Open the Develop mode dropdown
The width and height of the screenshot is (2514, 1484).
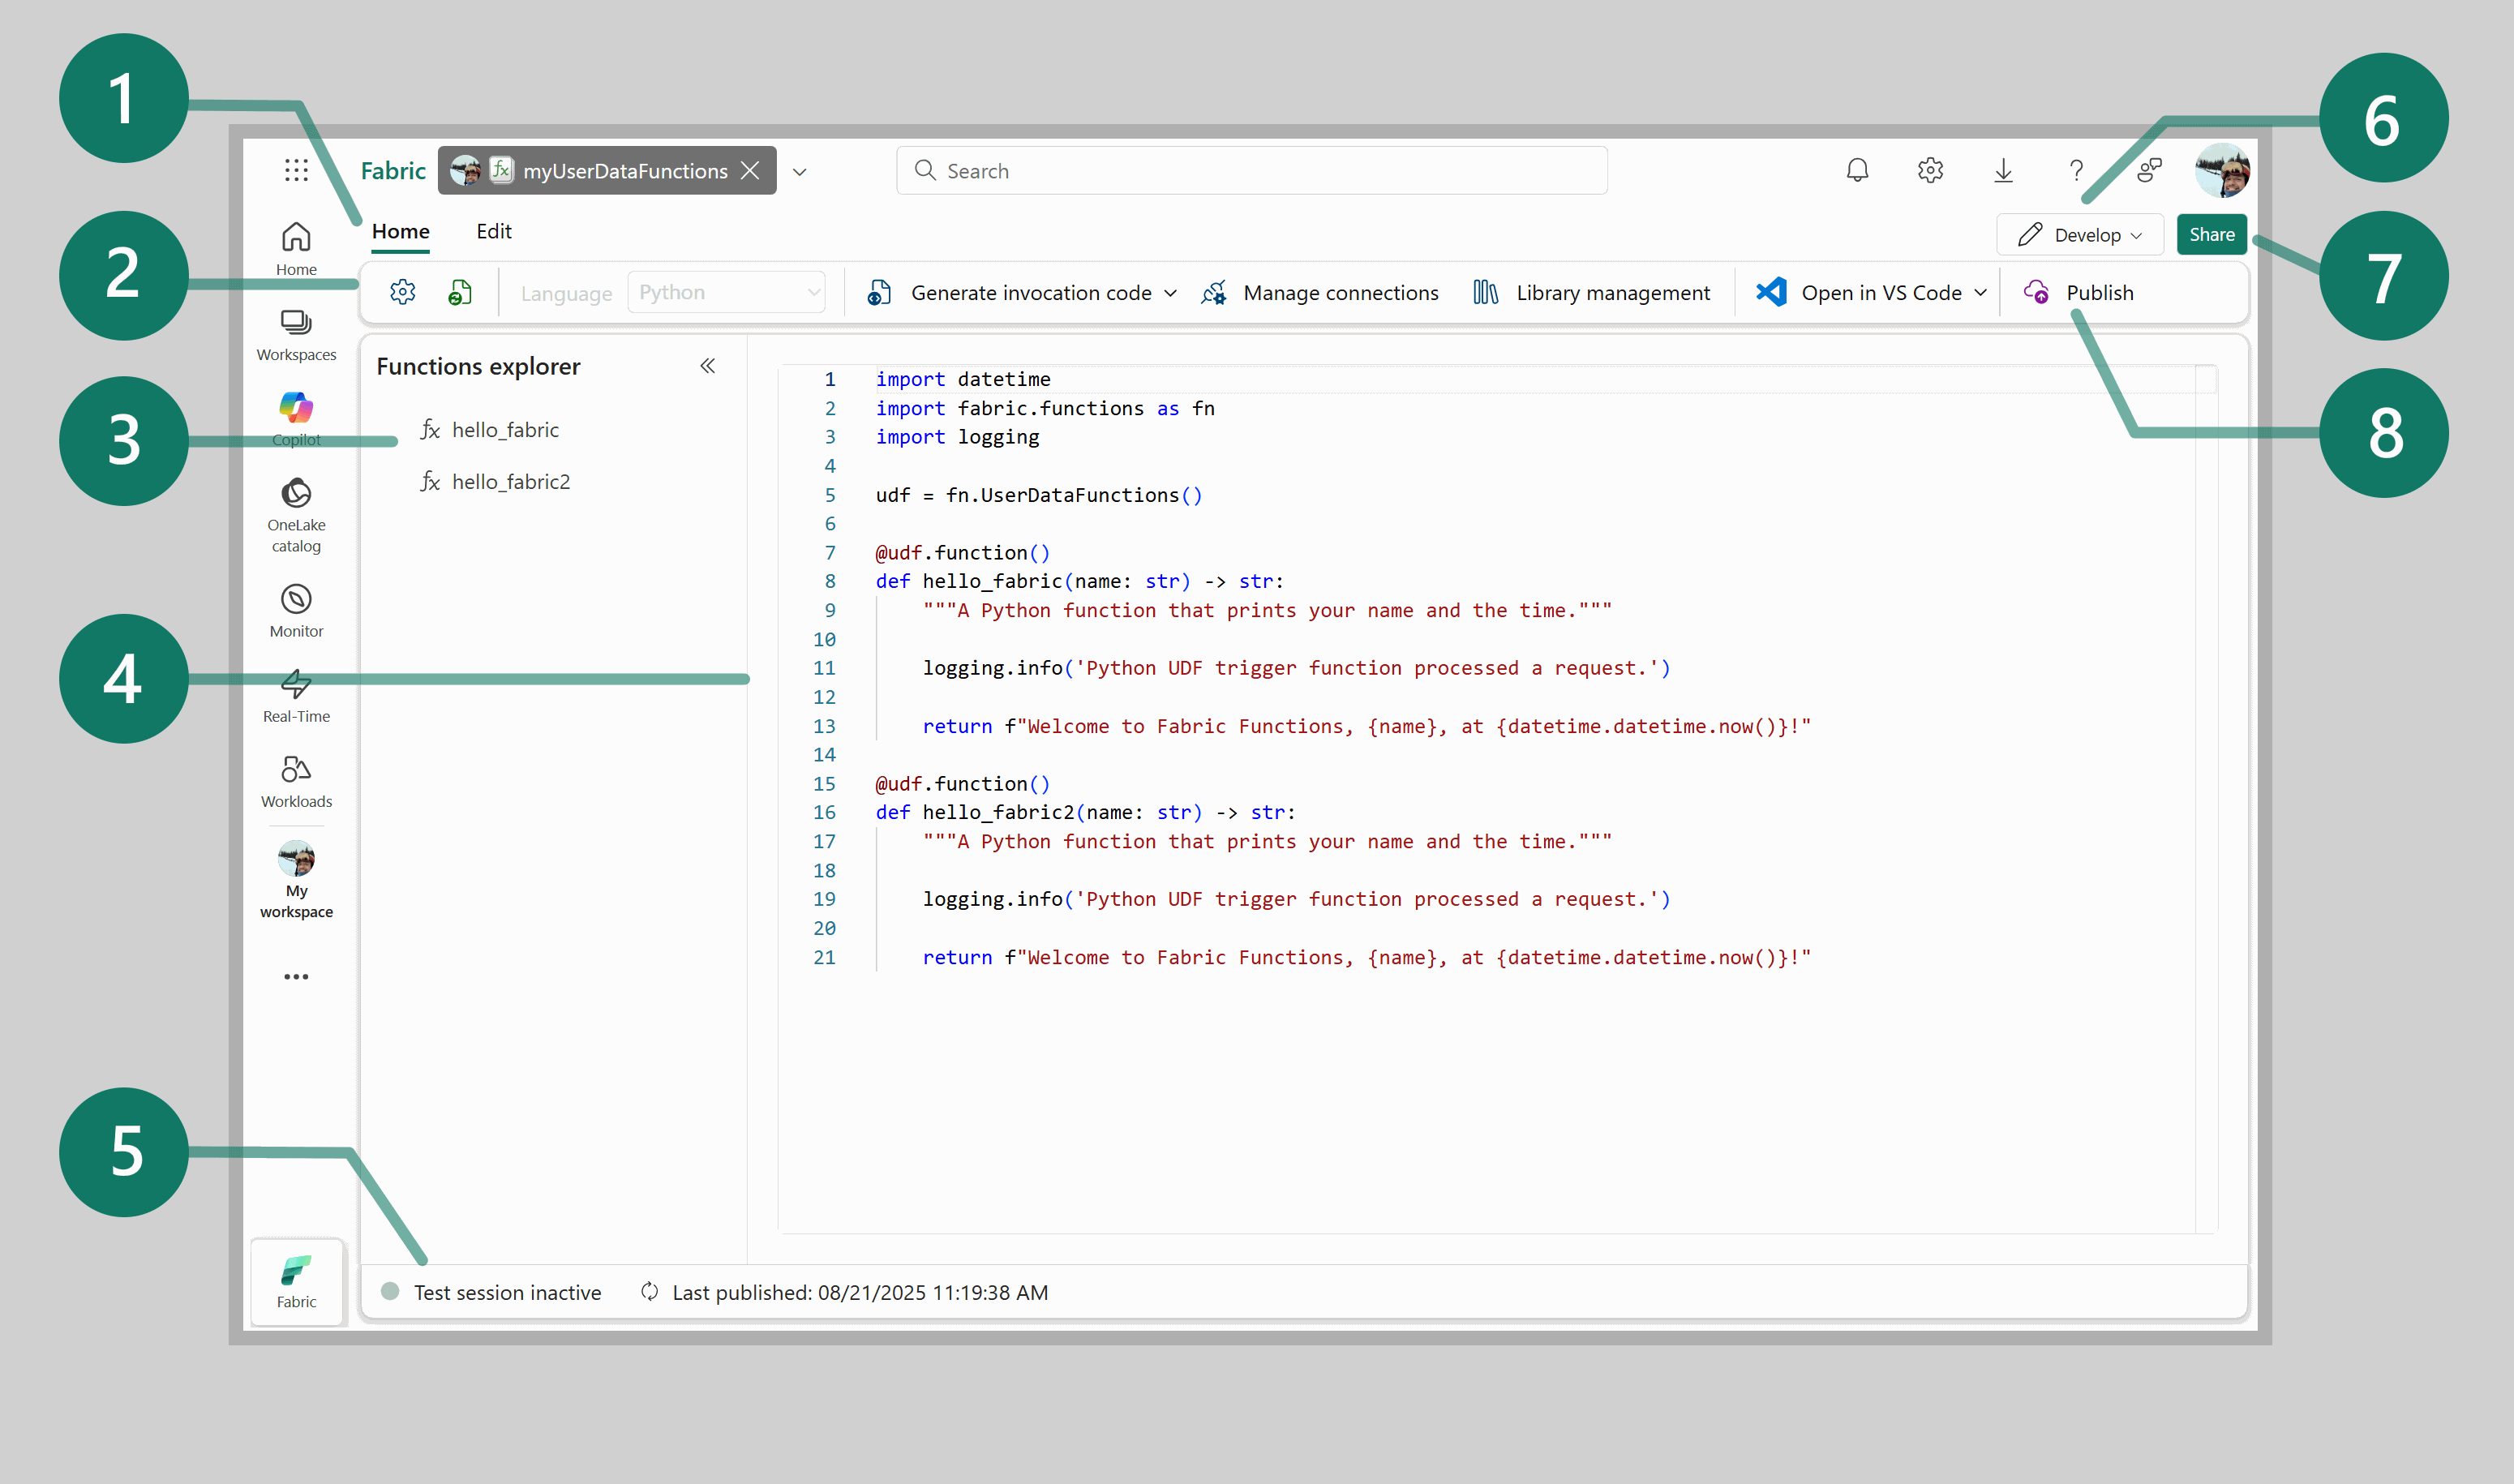2080,235
